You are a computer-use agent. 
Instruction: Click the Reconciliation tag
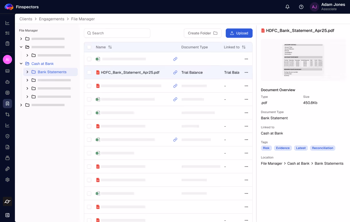pyautogui.click(x=322, y=148)
